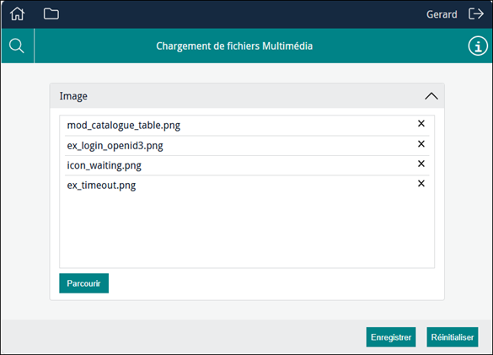
Task: Click the Gerard user name
Action: [442, 14]
